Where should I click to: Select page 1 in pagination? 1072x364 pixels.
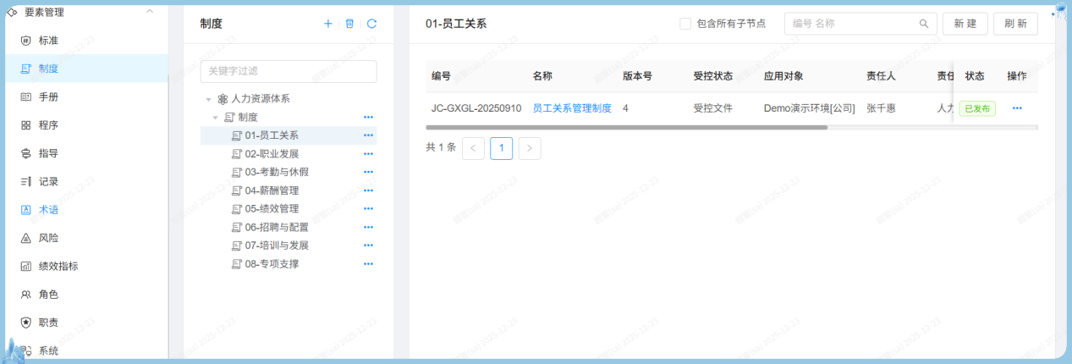click(502, 148)
